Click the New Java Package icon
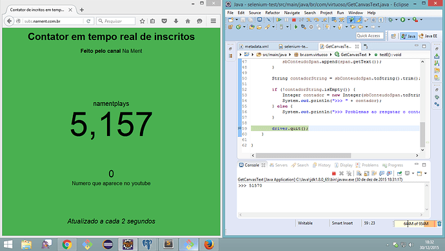The height and width of the screenshot is (251, 445). pyautogui.click(x=230, y=27)
